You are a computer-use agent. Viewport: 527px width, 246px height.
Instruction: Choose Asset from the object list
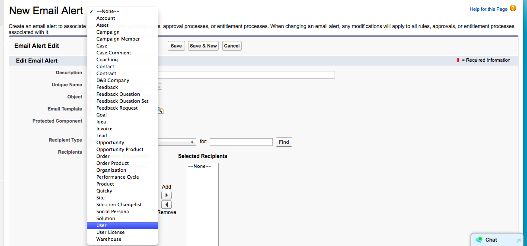pyautogui.click(x=122, y=25)
